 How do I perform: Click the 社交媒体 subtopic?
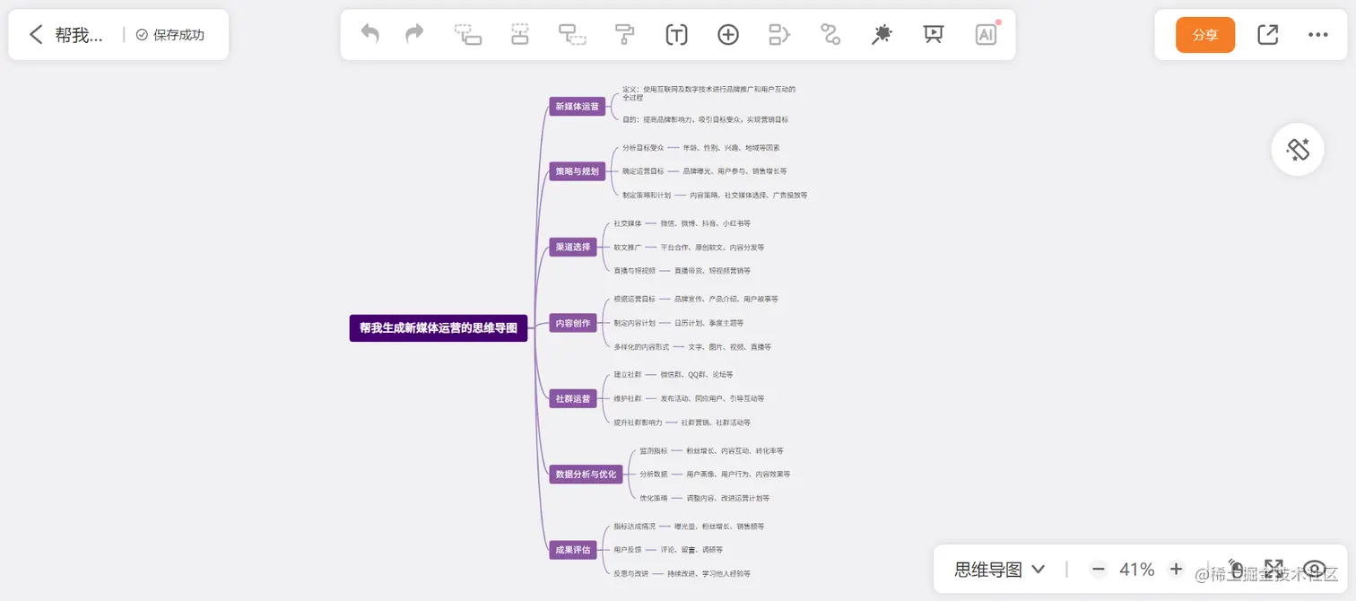click(628, 223)
